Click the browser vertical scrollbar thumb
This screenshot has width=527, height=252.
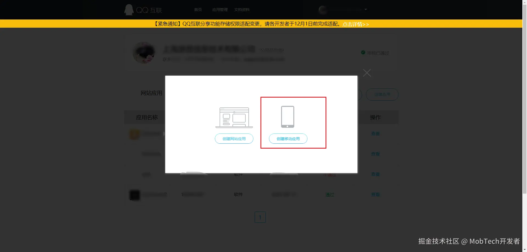(525, 99)
